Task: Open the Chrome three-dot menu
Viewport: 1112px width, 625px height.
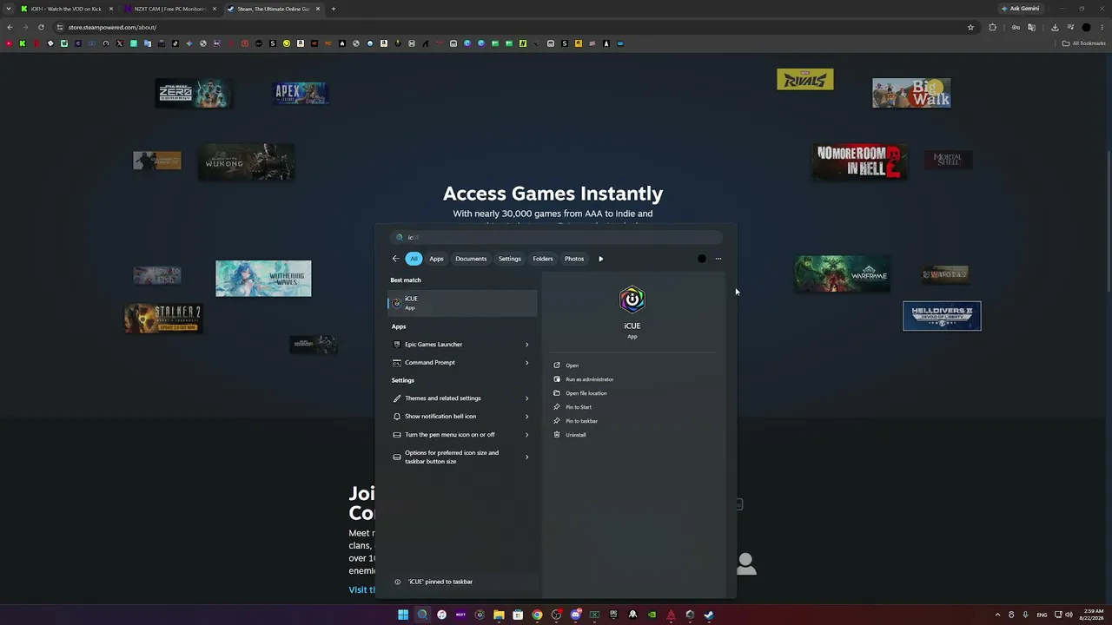Action: [x=1102, y=27]
